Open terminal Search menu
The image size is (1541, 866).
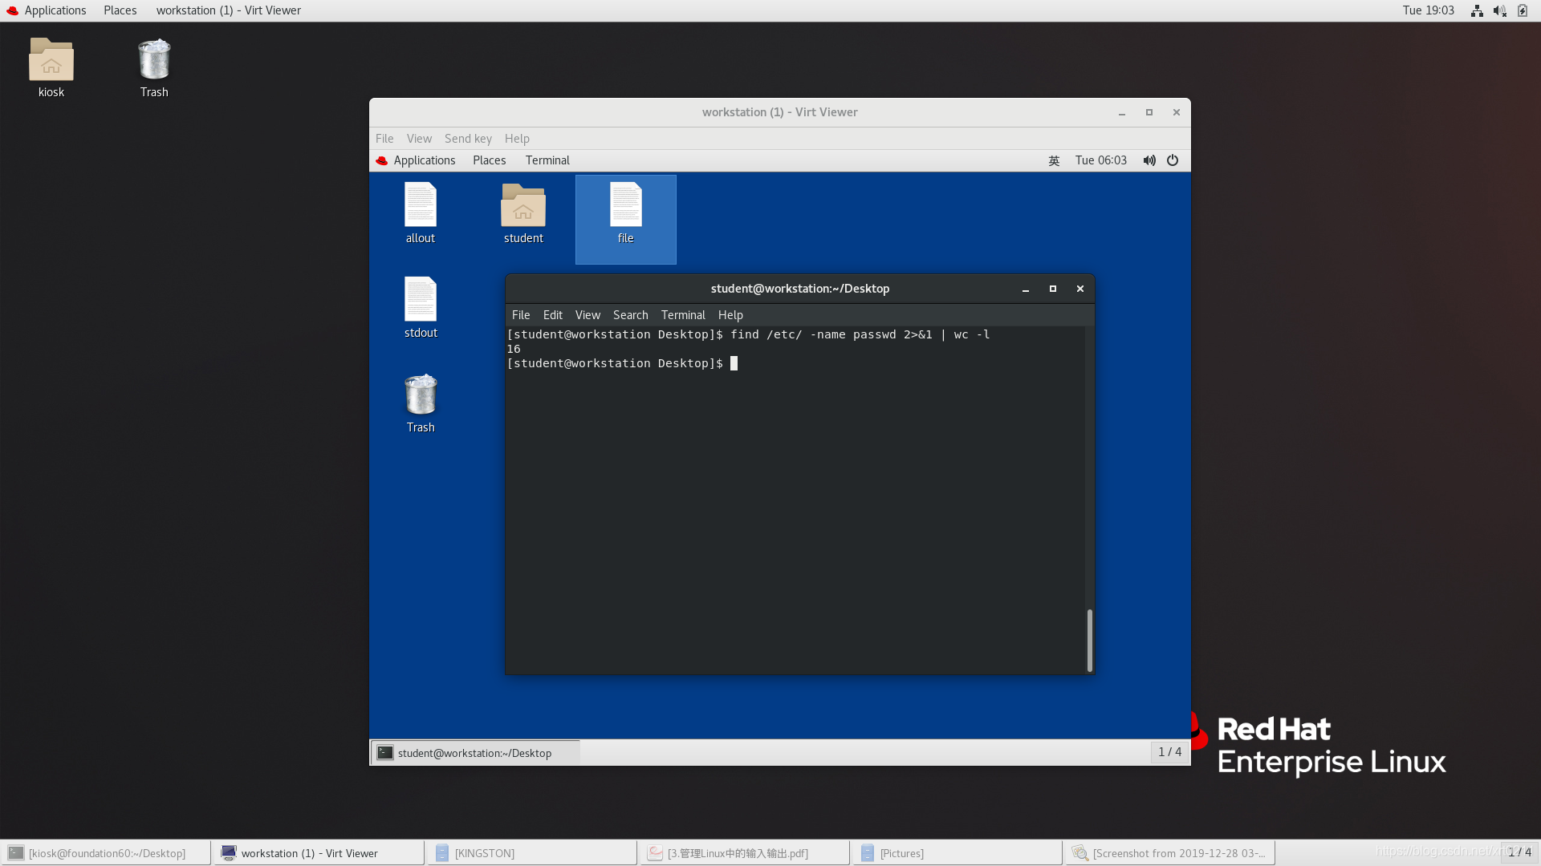click(x=630, y=315)
